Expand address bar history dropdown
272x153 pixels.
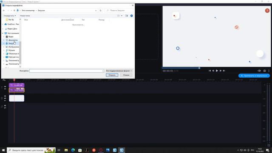tap(96, 11)
